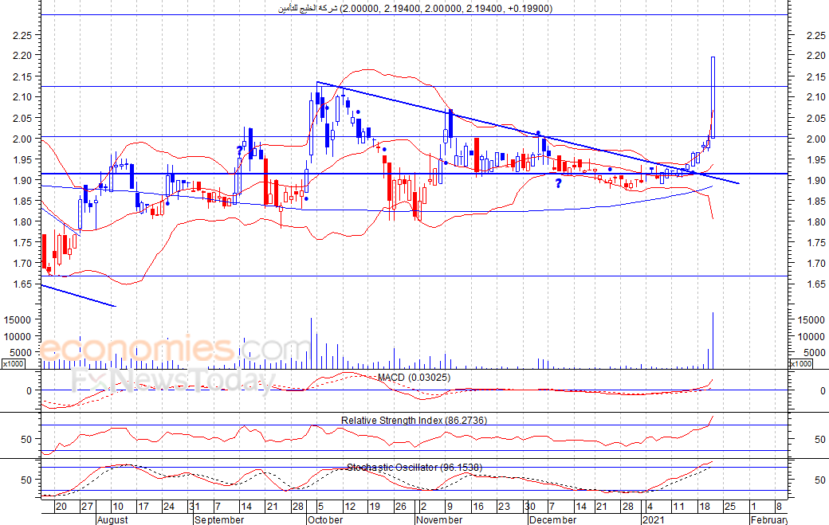The image size is (829, 525).
Task: Click the x1000 volume scale label on left
Action: coord(12,363)
